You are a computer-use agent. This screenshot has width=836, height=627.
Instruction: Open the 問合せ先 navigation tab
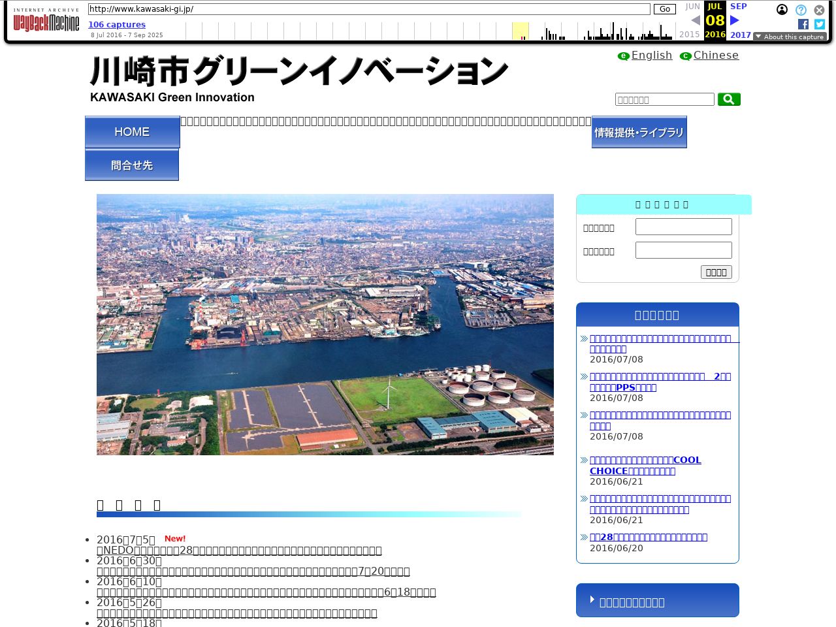[x=132, y=165]
